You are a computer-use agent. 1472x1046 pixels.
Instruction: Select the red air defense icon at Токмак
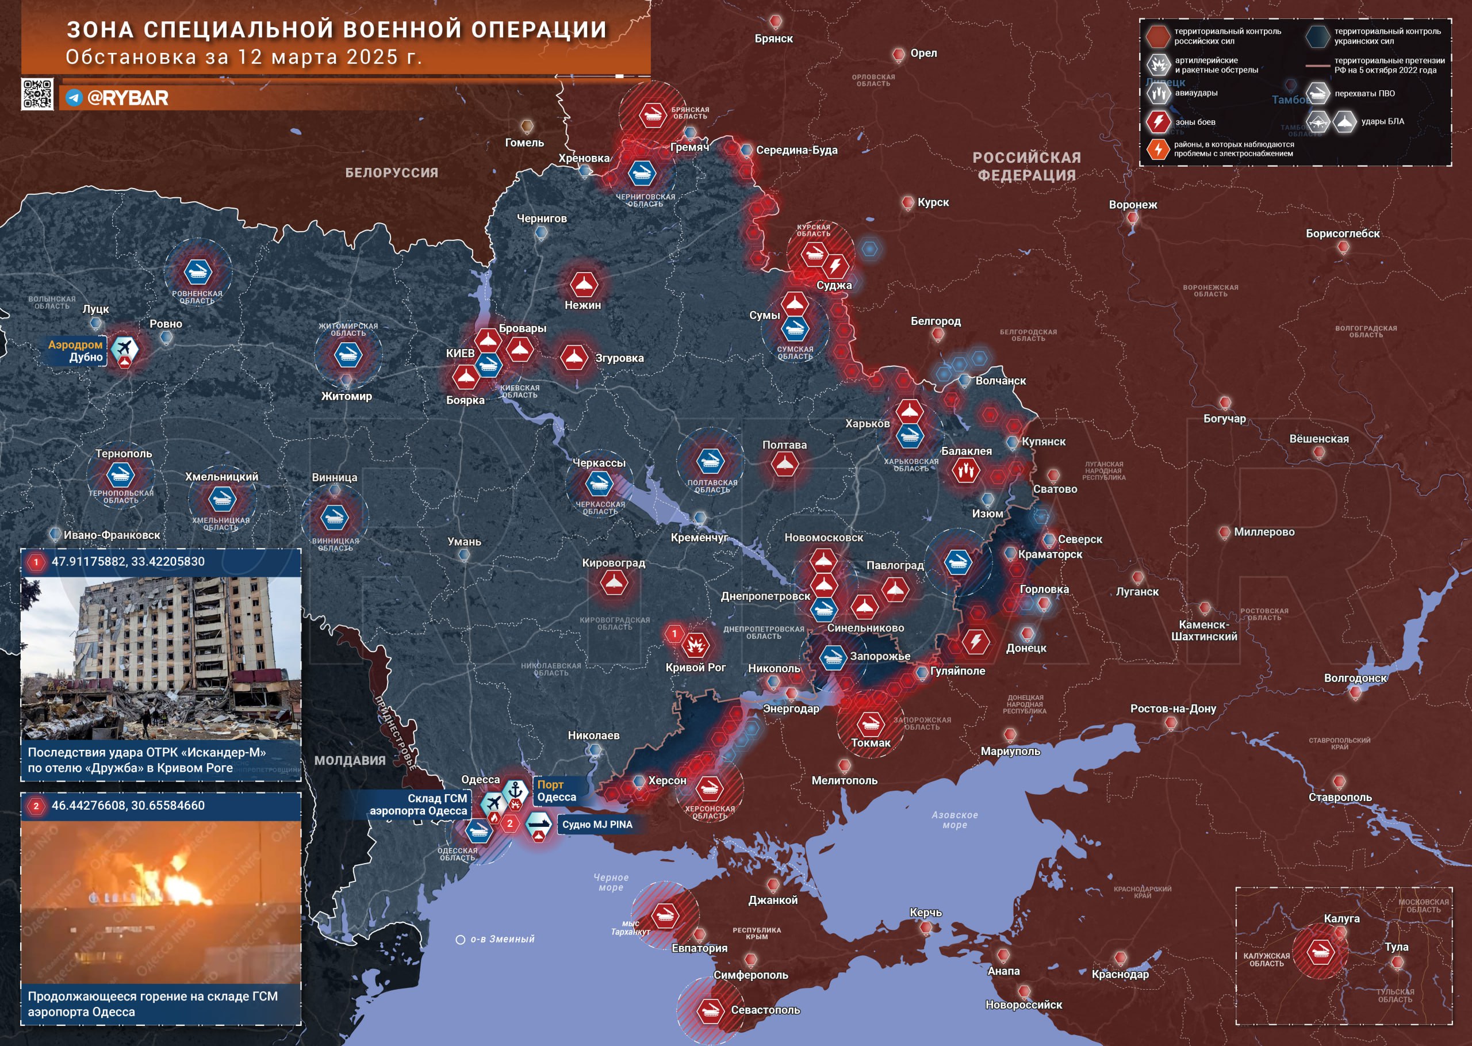pos(870,723)
